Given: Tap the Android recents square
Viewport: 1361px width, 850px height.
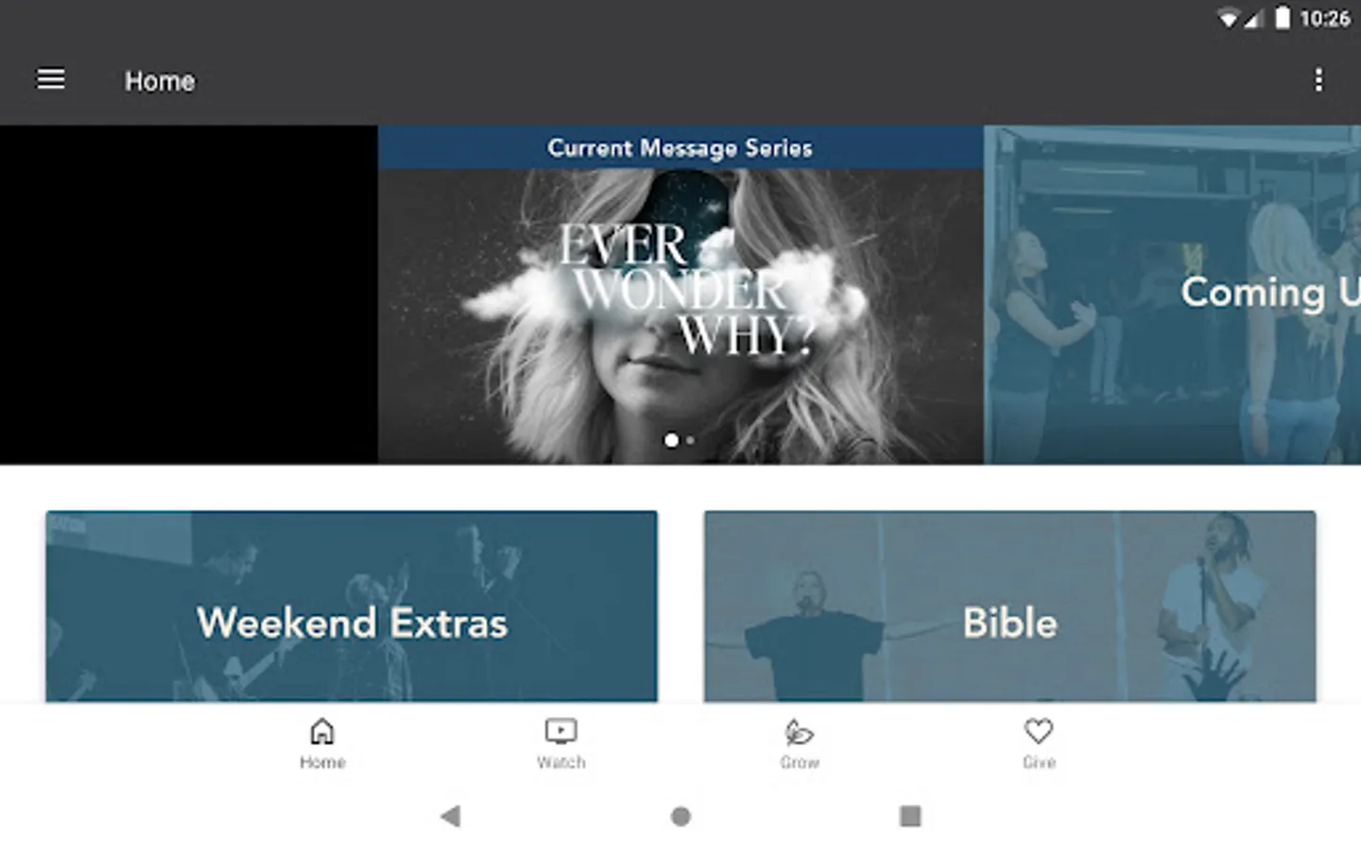Looking at the screenshot, I should tap(910, 816).
